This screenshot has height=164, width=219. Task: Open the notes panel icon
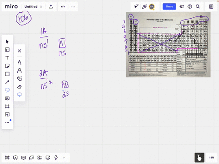[211, 6]
